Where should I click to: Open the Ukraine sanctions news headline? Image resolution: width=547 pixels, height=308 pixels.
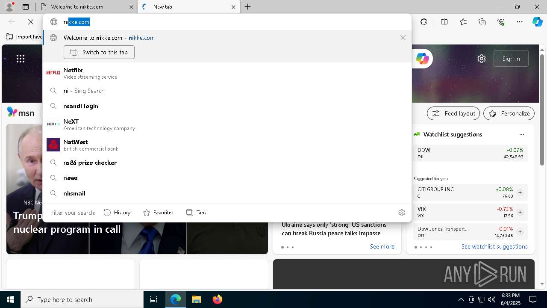tap(334, 229)
